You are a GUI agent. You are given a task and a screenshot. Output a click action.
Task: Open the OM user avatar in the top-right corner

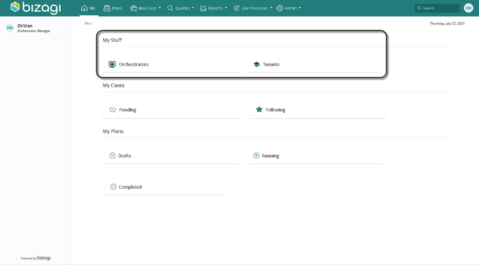[x=468, y=8]
